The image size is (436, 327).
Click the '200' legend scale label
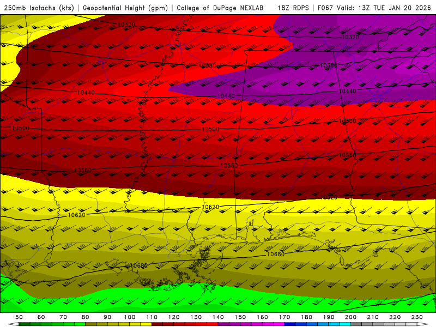click(x=350, y=317)
